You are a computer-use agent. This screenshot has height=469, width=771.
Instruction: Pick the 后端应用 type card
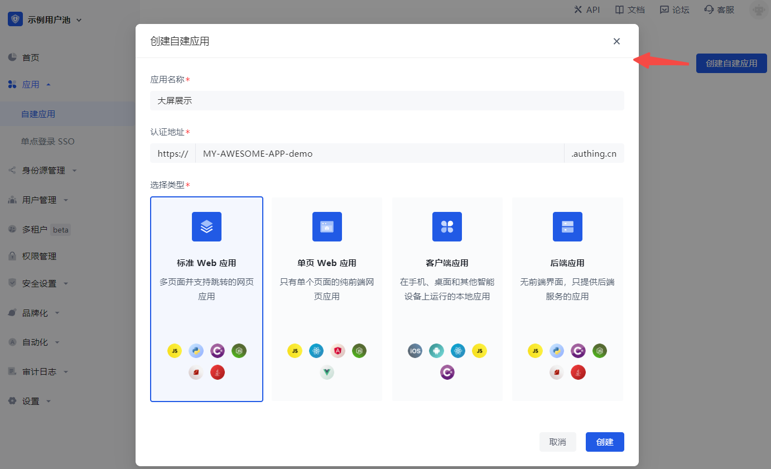[567, 298]
